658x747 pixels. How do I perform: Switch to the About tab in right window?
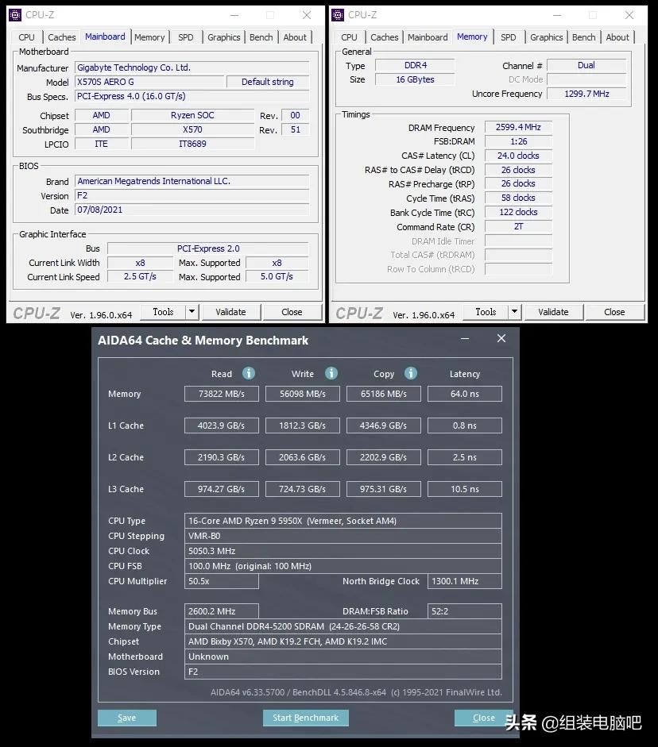point(618,37)
